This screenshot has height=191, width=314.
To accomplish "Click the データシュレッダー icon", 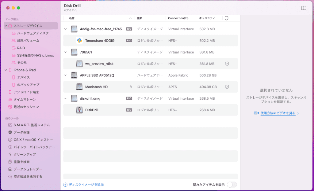I will [x=10, y=169].
